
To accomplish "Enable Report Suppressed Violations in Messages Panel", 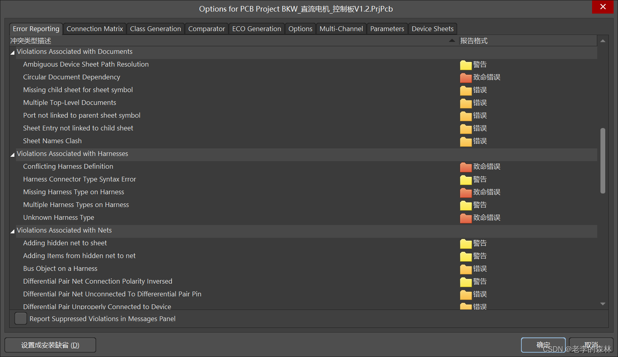I will pos(21,318).
